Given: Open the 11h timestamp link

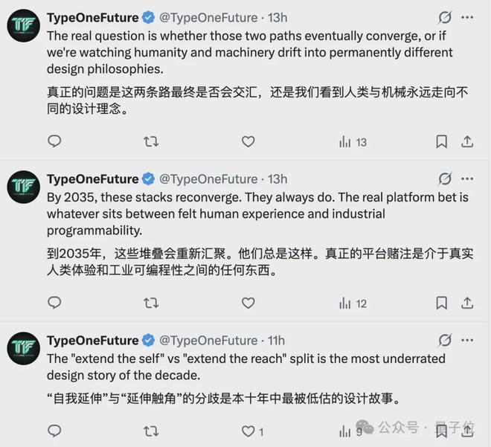Looking at the screenshot, I should (276, 340).
